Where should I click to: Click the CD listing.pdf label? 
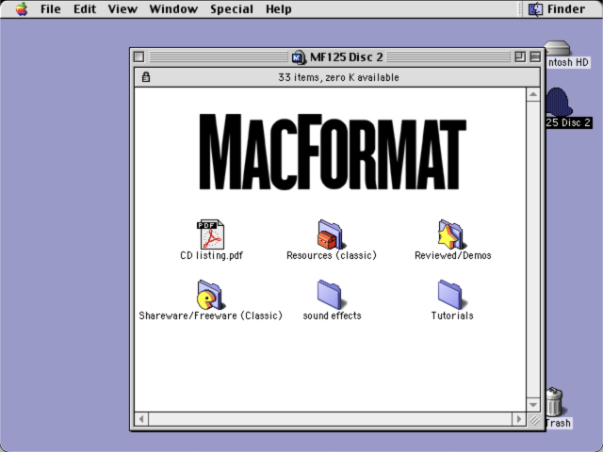pos(211,255)
